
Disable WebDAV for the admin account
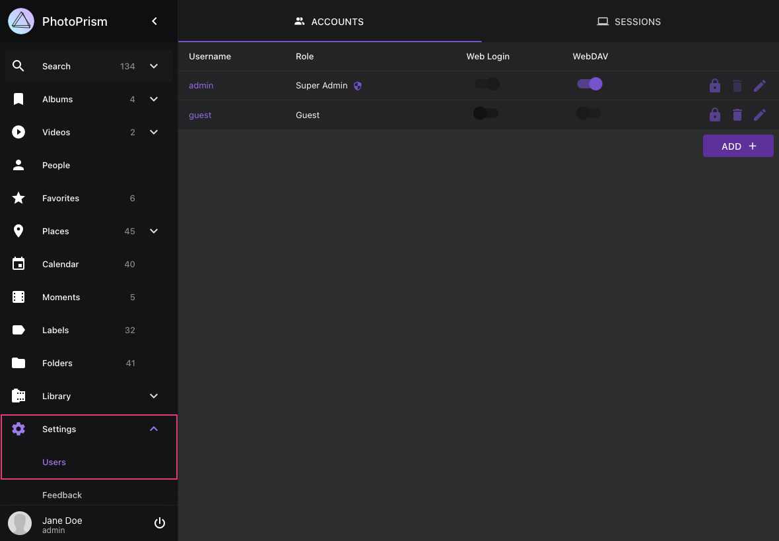[x=589, y=84]
